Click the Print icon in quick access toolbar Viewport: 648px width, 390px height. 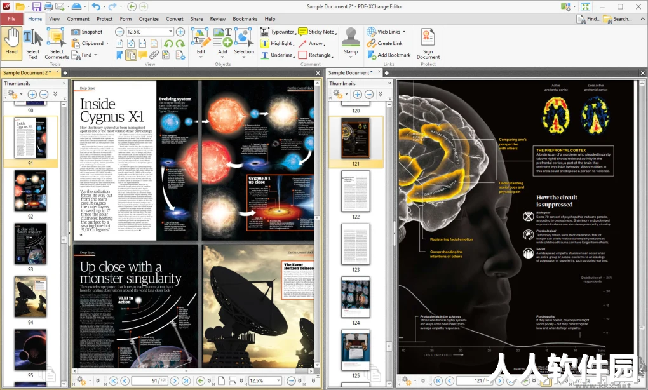tap(48, 6)
